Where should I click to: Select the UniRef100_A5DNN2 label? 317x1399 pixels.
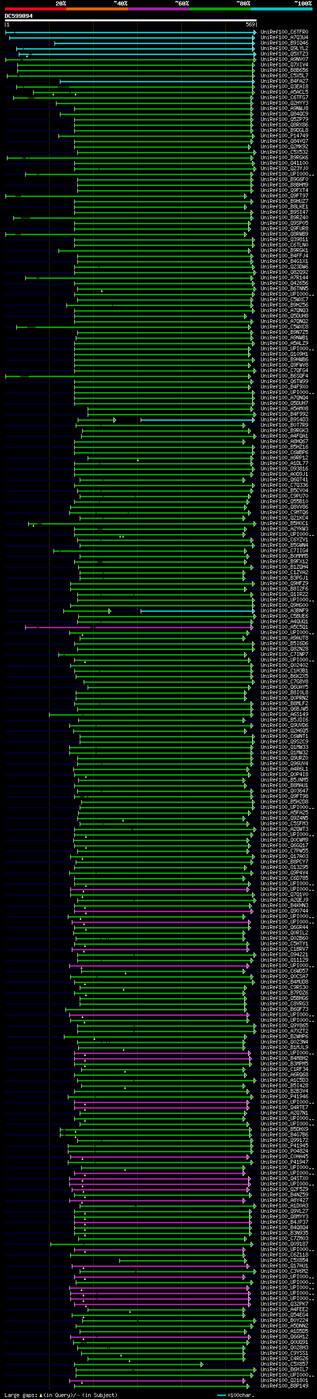point(284,1326)
